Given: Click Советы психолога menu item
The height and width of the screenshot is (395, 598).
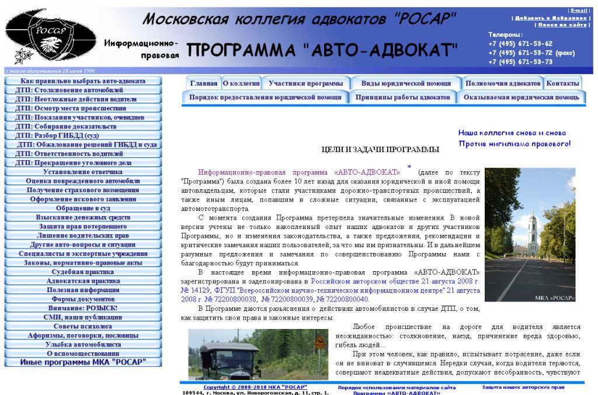Looking at the screenshot, I should pos(83,326).
